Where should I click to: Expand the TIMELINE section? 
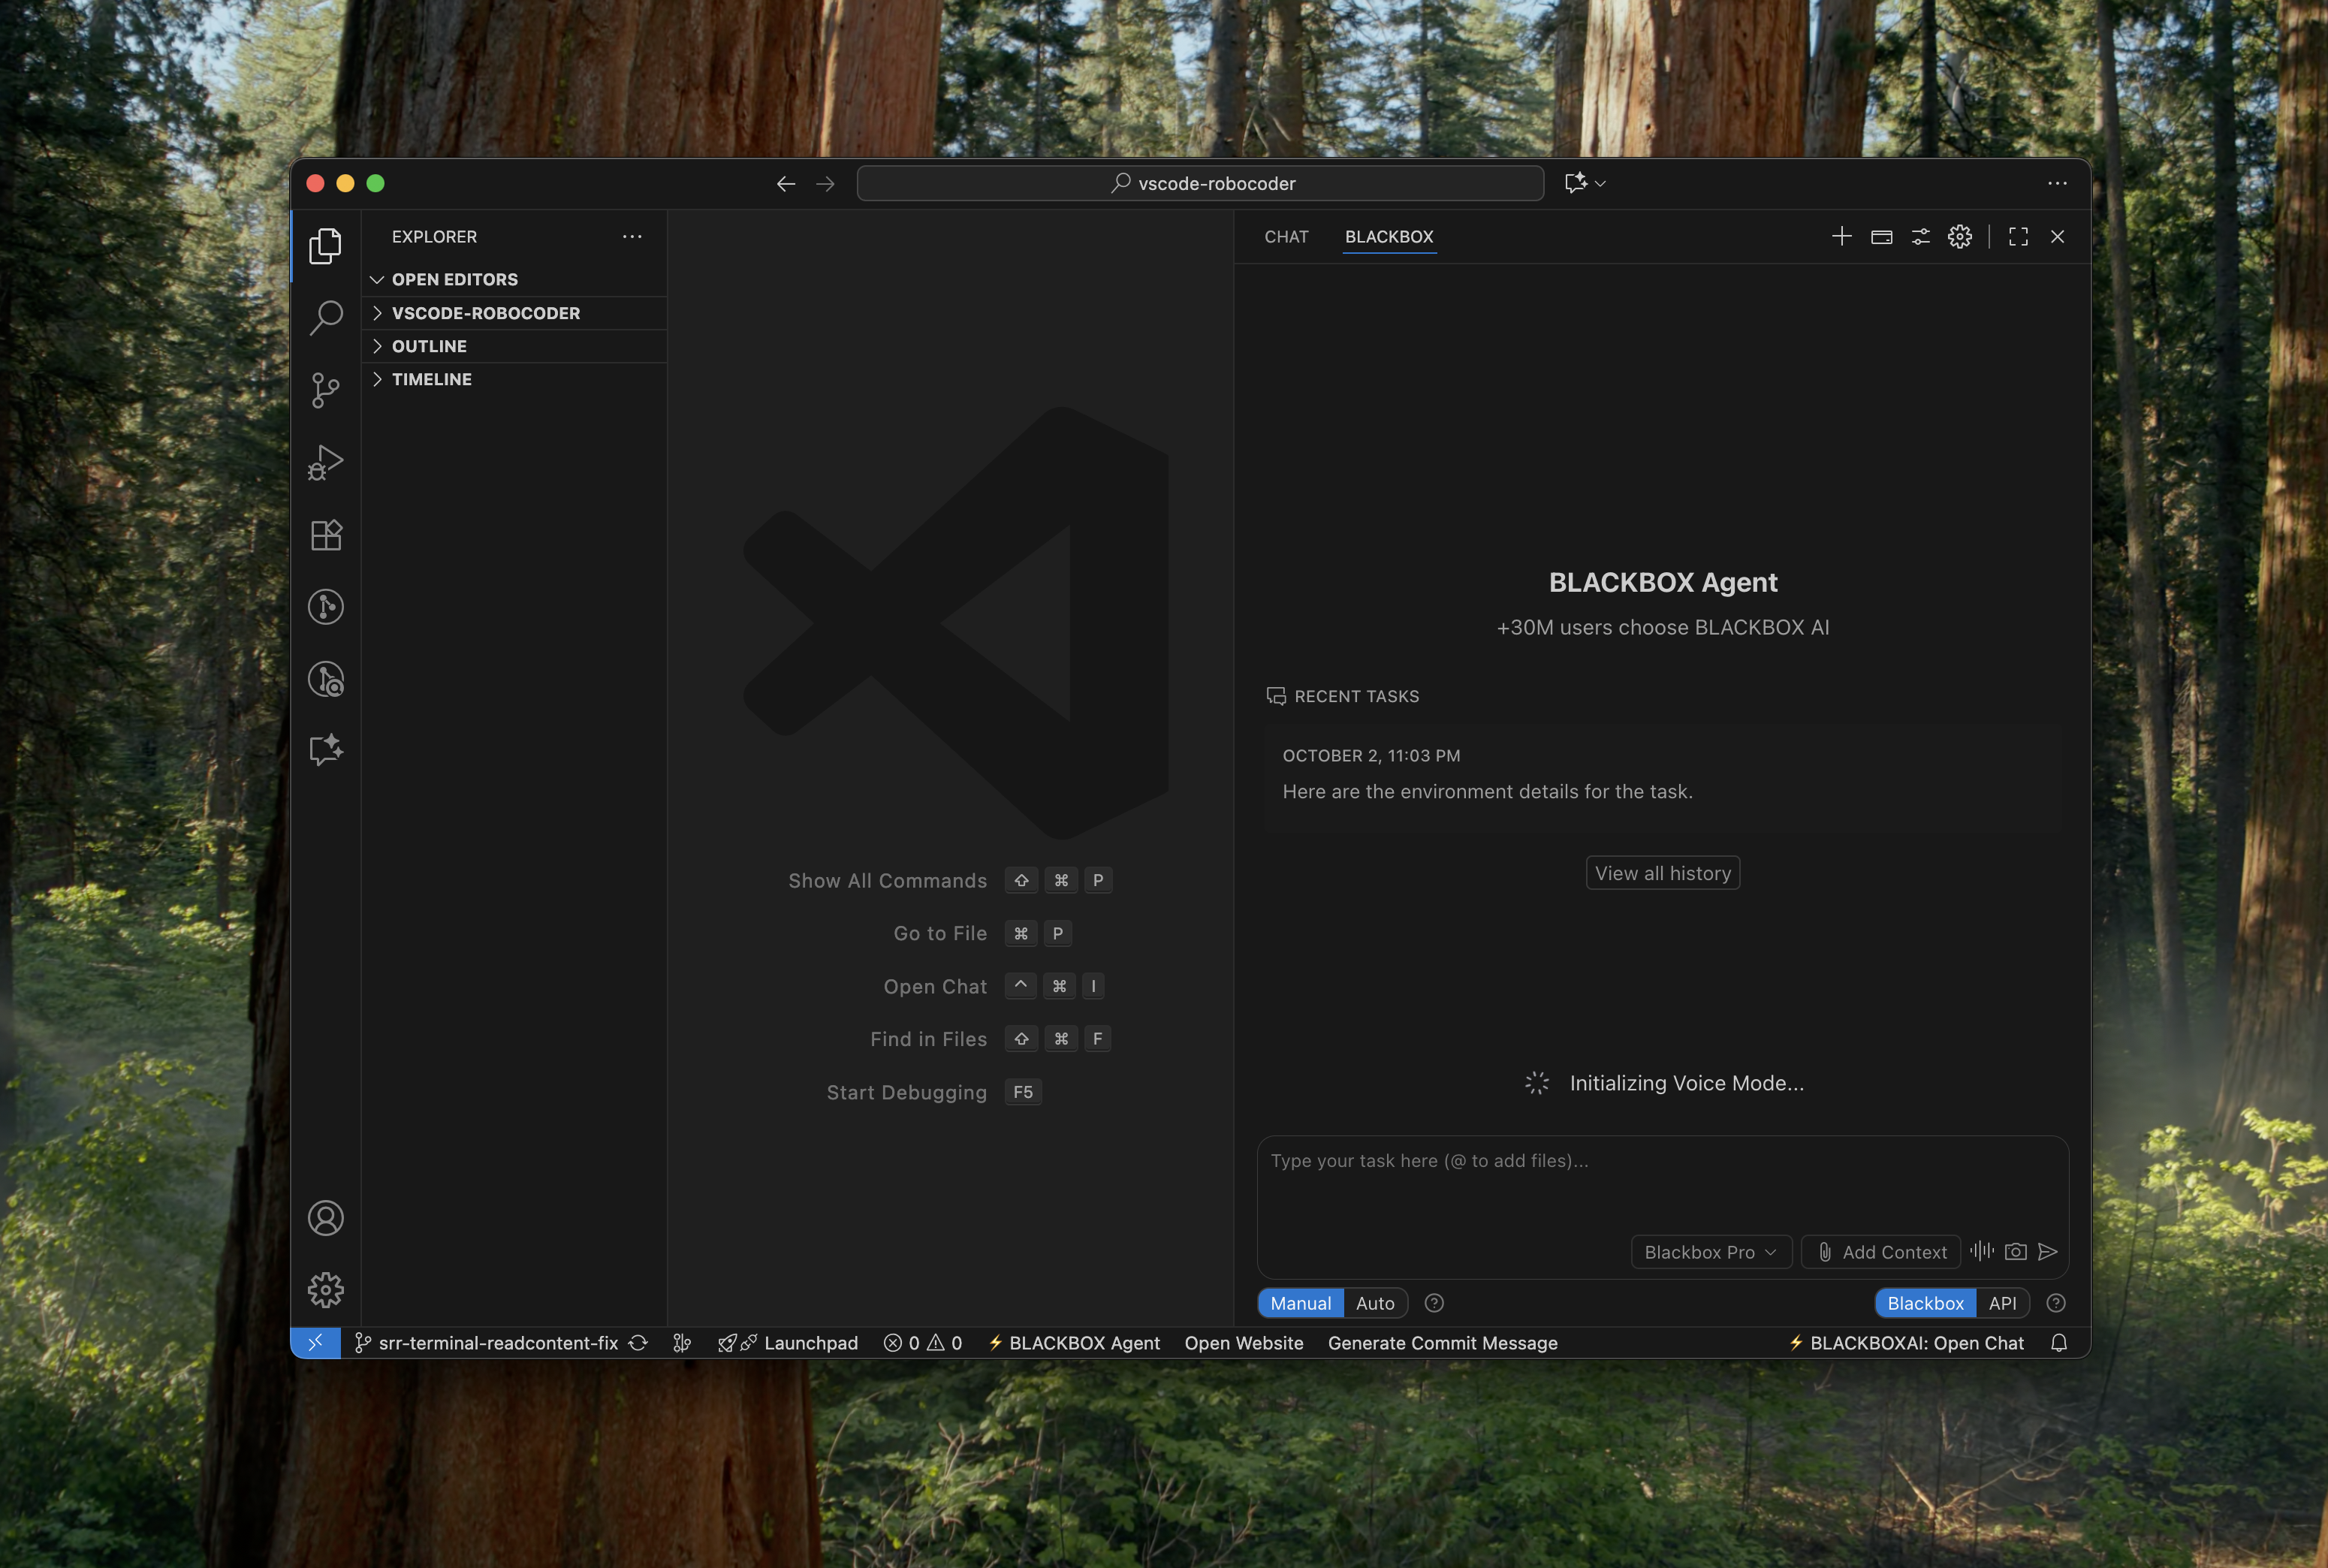coord(431,379)
